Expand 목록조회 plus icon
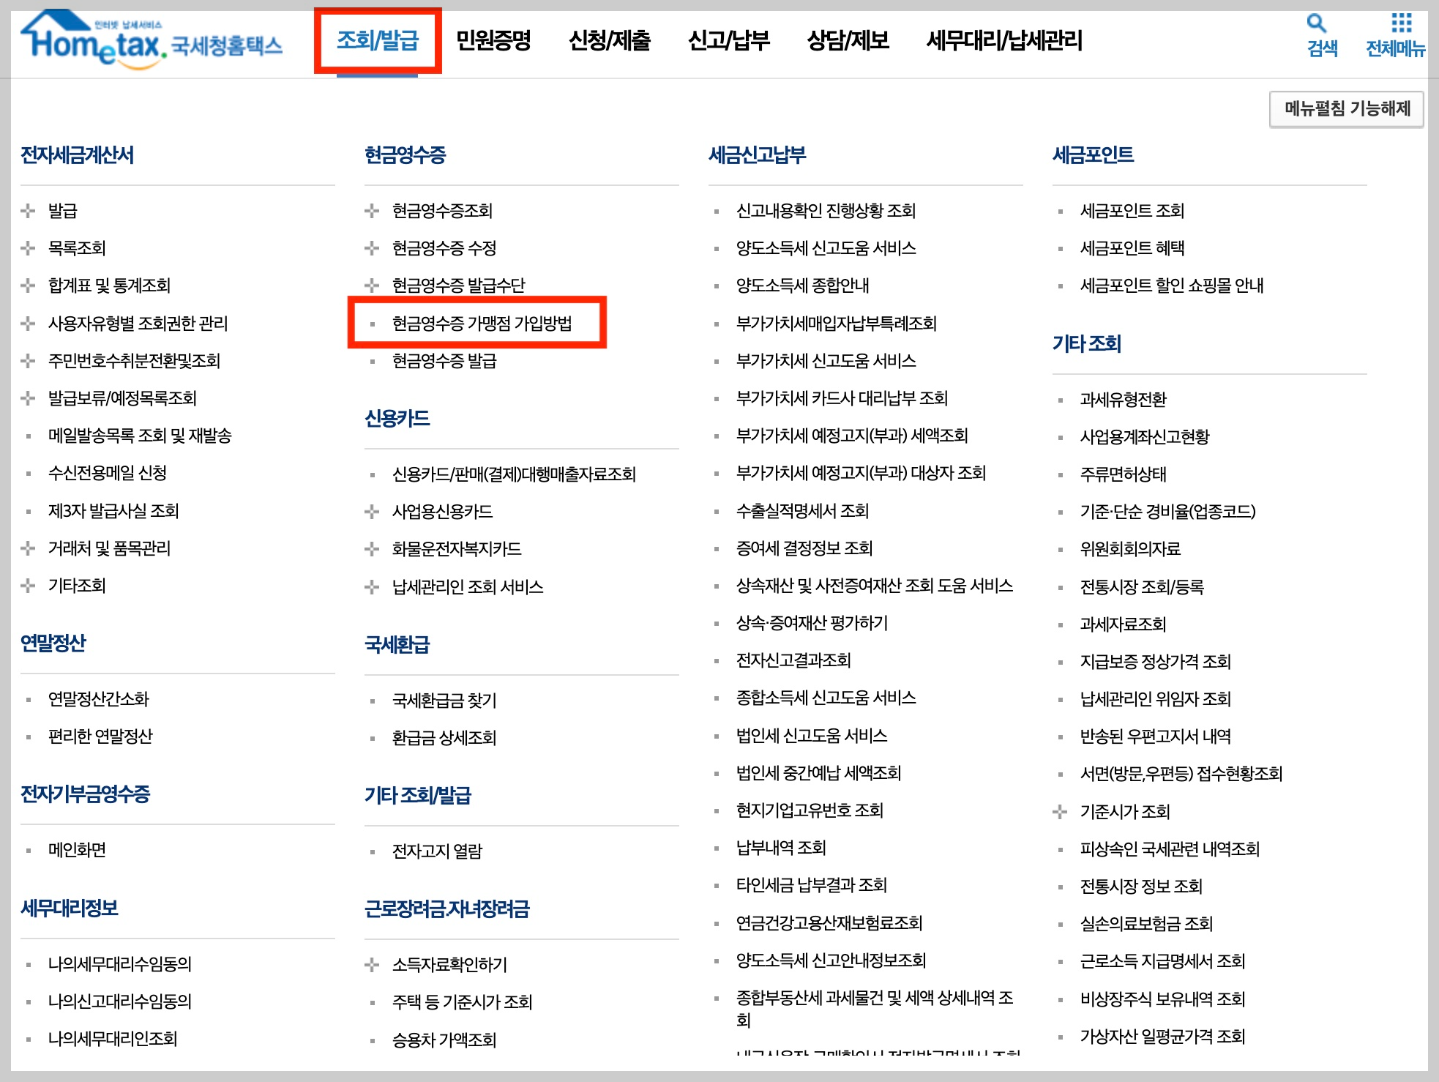The width and height of the screenshot is (1439, 1082). point(28,248)
